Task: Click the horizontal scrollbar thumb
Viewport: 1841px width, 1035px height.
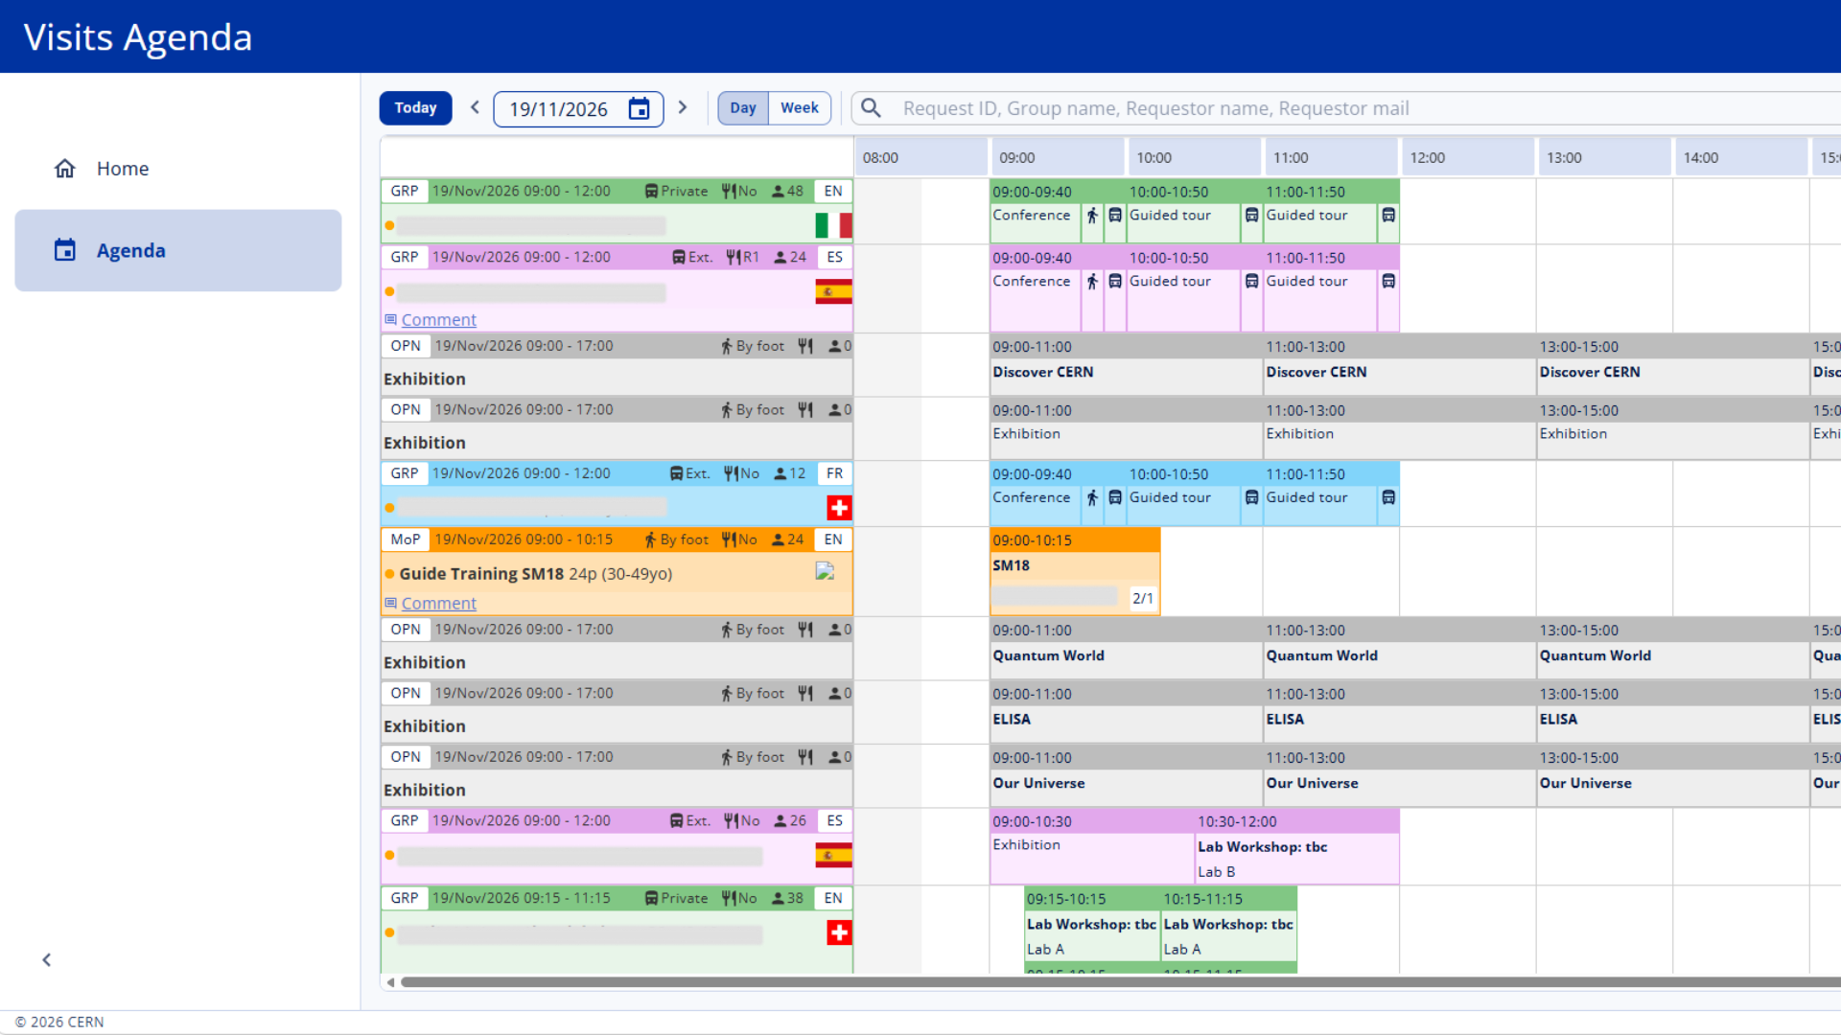Action: click(1120, 982)
